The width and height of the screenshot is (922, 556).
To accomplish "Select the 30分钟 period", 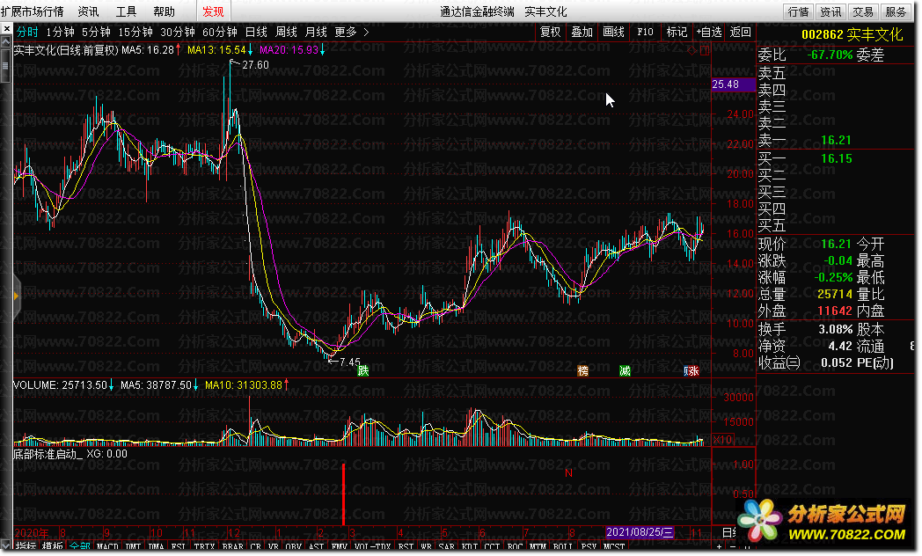I will pyautogui.click(x=178, y=32).
